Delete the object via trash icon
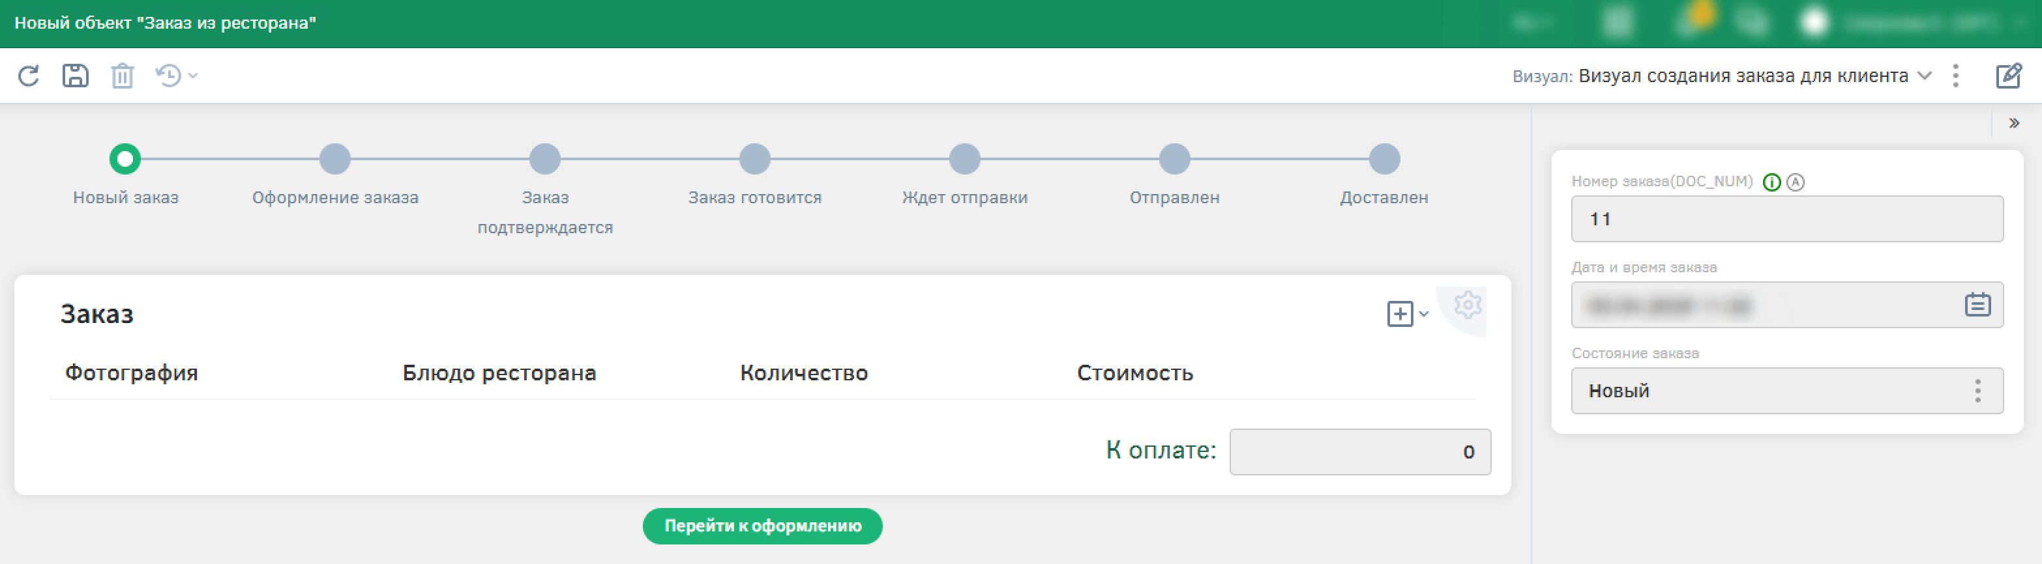Viewport: 2042px width, 564px height. (122, 76)
